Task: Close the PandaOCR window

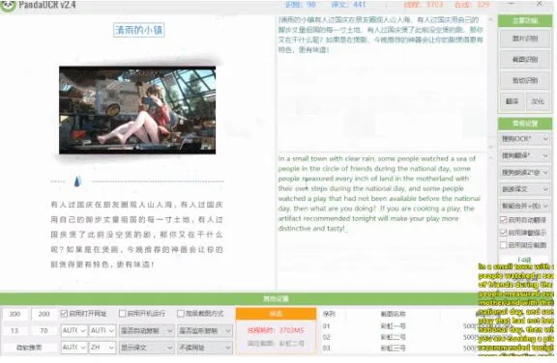Action: coord(540,4)
